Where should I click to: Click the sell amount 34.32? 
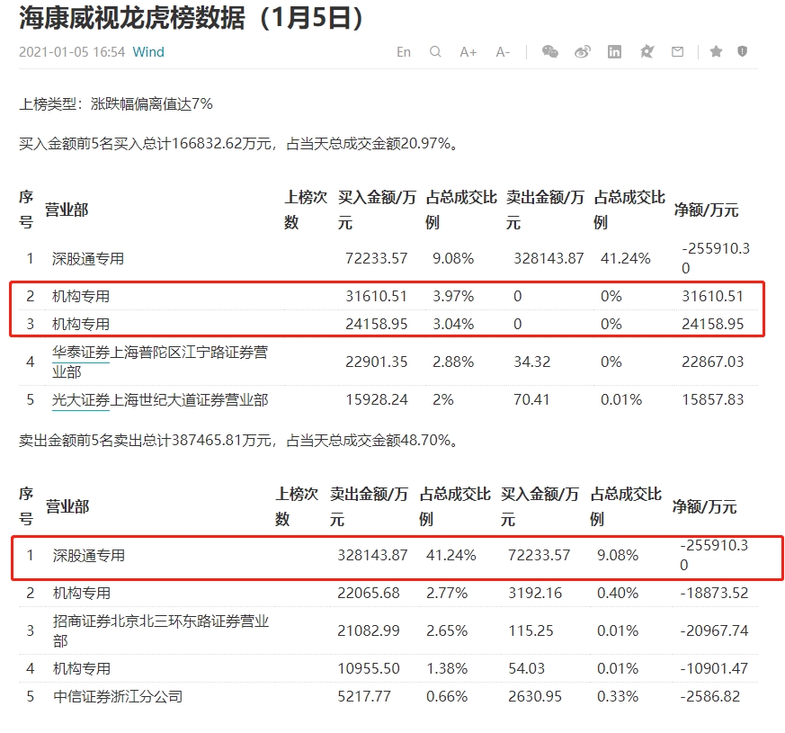(531, 362)
